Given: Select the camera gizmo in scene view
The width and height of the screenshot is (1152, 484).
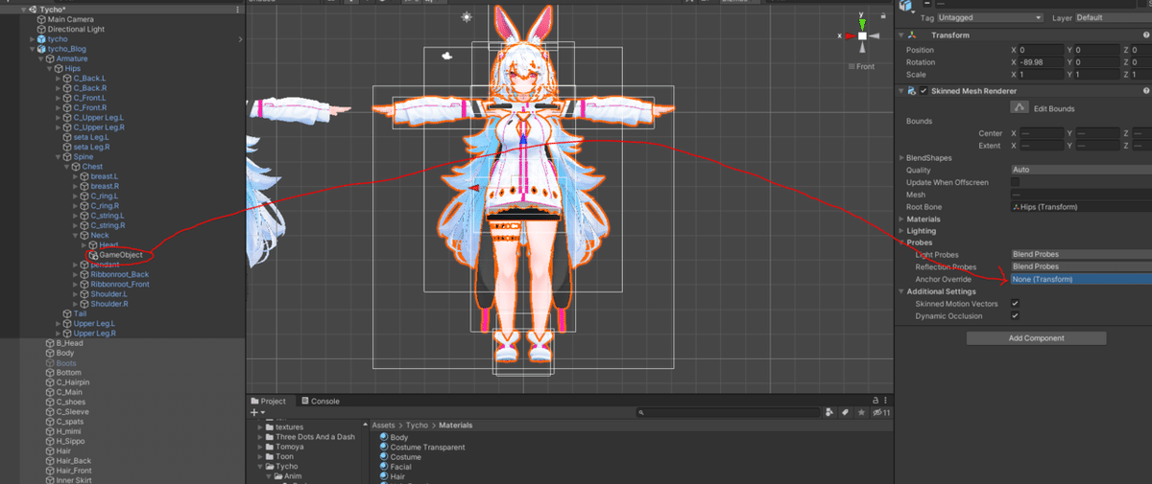Looking at the screenshot, I should [446, 57].
